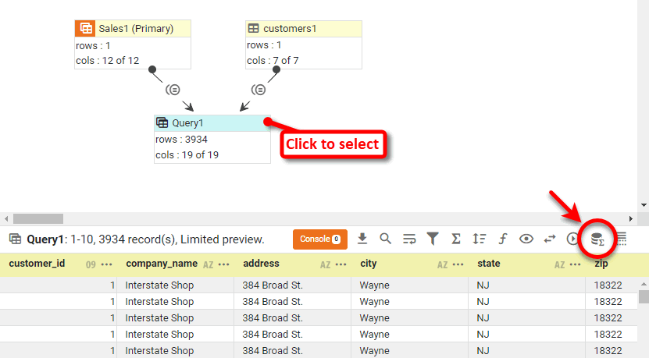Click the horizontal scrollbar right arrow
Viewport: 649px width, 358px height.
coord(631,219)
